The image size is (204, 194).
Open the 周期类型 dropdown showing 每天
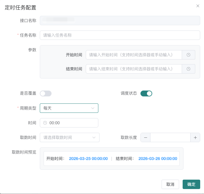[x=69, y=108]
